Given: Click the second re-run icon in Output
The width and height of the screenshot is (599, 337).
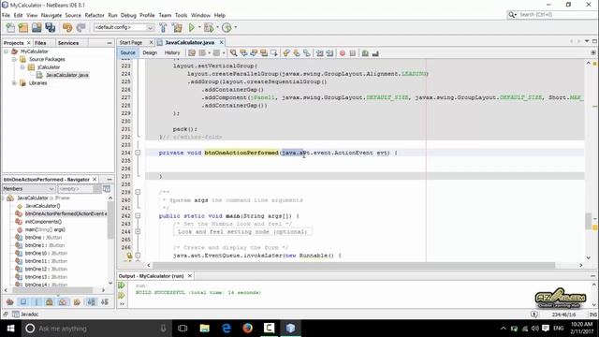Looking at the screenshot, I should pyautogui.click(x=122, y=295).
